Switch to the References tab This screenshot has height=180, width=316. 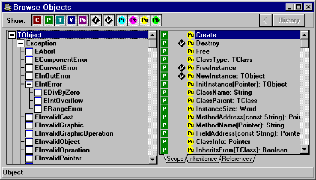click(237, 159)
